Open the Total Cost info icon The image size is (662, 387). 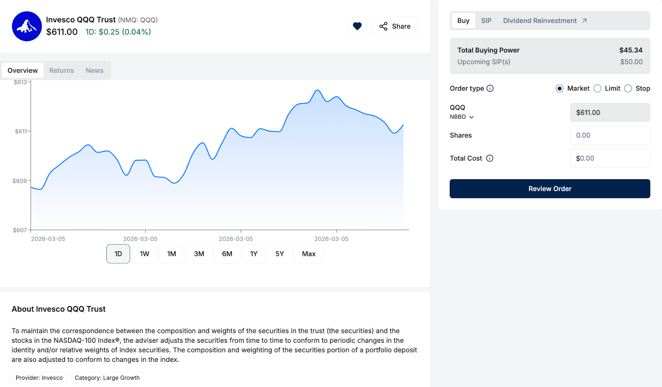click(x=489, y=158)
